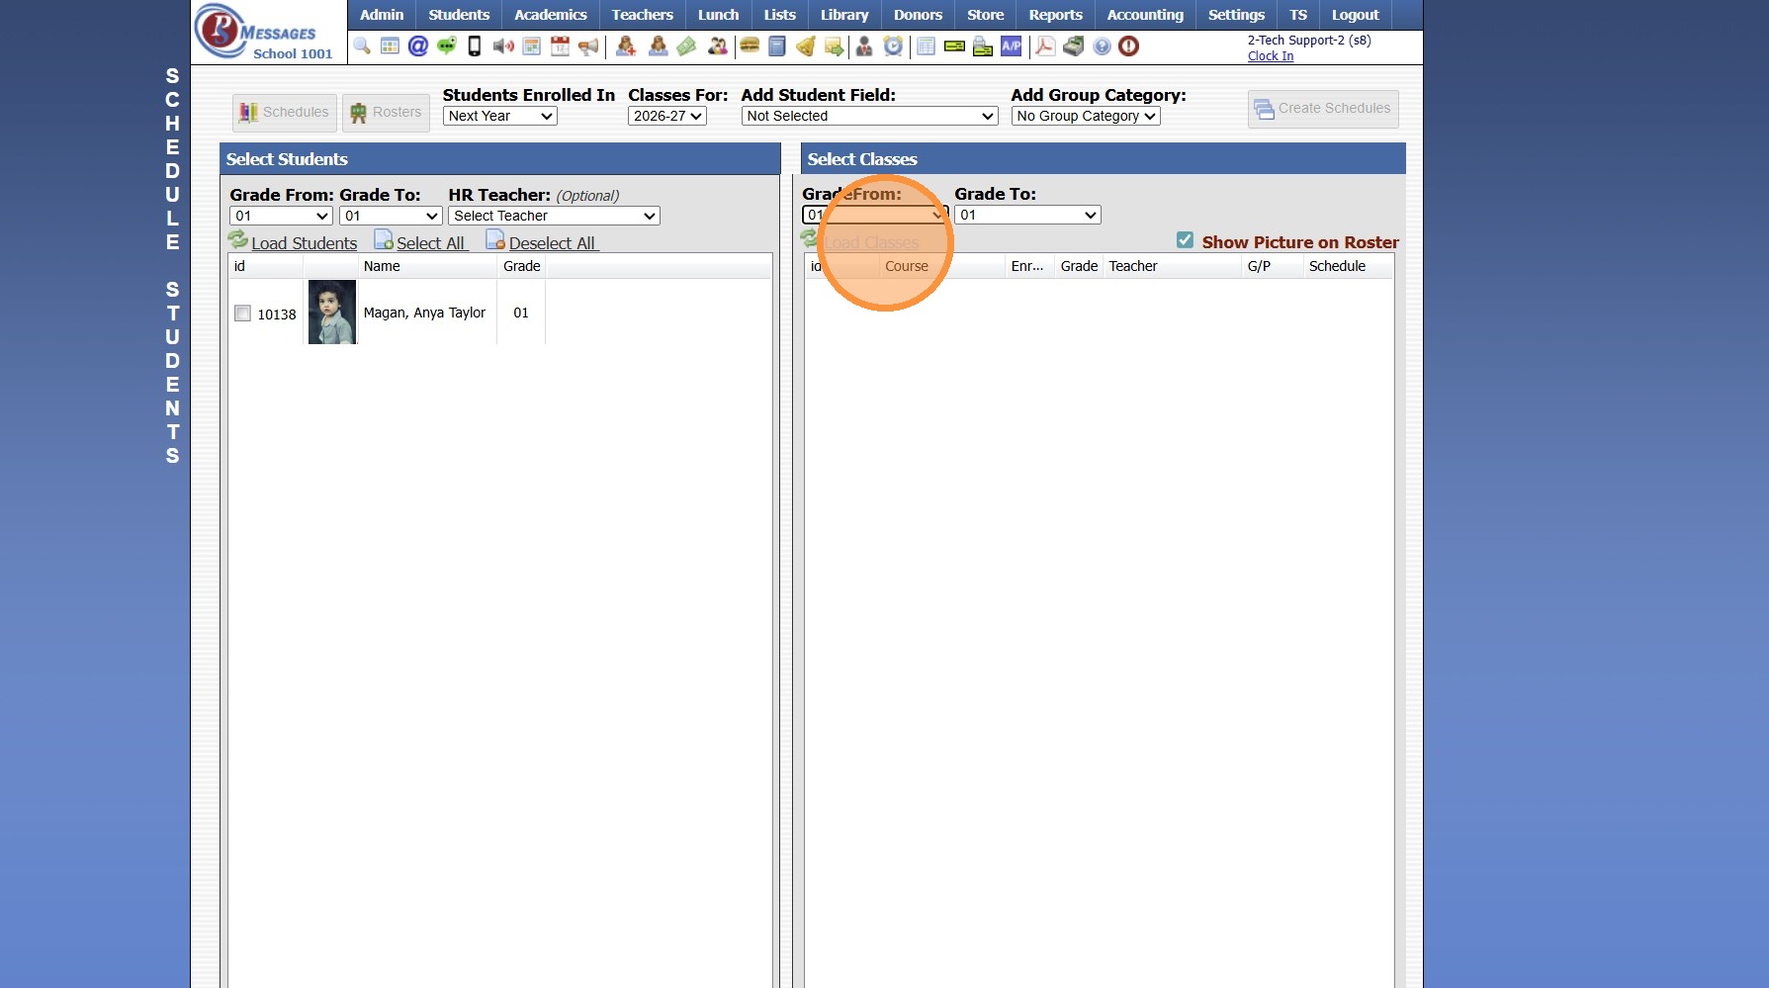Screen dimensions: 1769x988
Task: Click the green money bills icon
Action: (686, 46)
